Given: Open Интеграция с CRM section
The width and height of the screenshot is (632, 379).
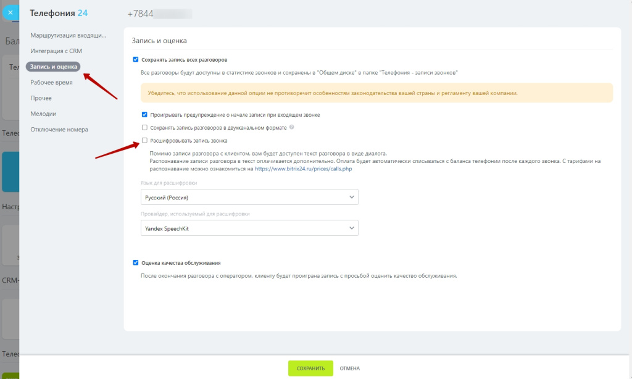Looking at the screenshot, I should (56, 51).
